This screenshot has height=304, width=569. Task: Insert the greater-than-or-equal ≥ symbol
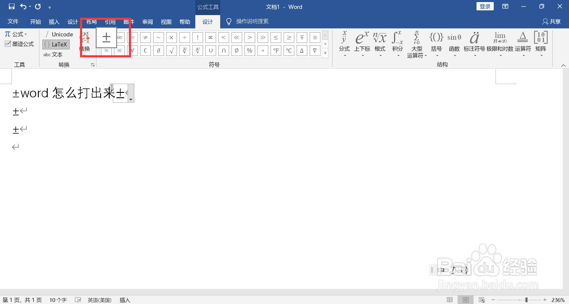tap(289, 38)
